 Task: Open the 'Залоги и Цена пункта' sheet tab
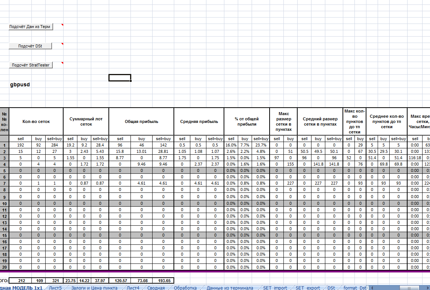pos(94,287)
